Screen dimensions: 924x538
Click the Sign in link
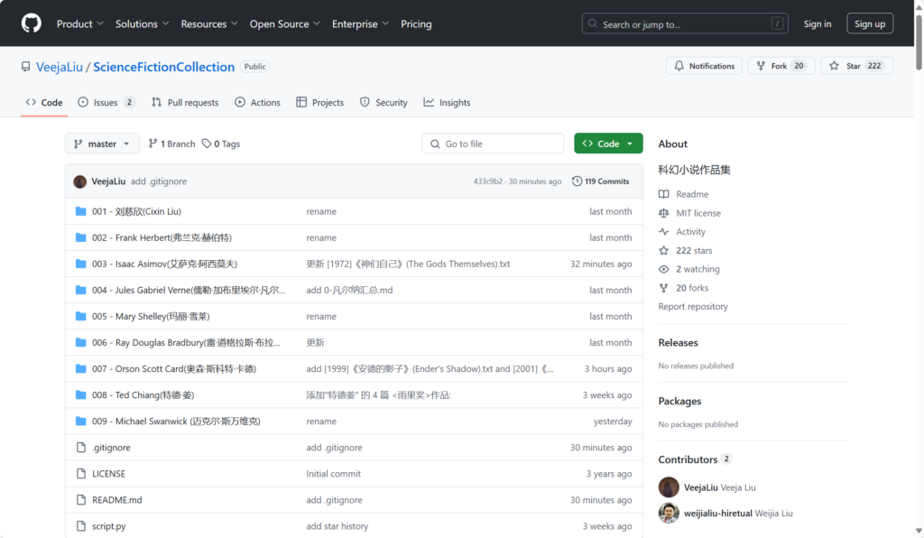click(818, 23)
